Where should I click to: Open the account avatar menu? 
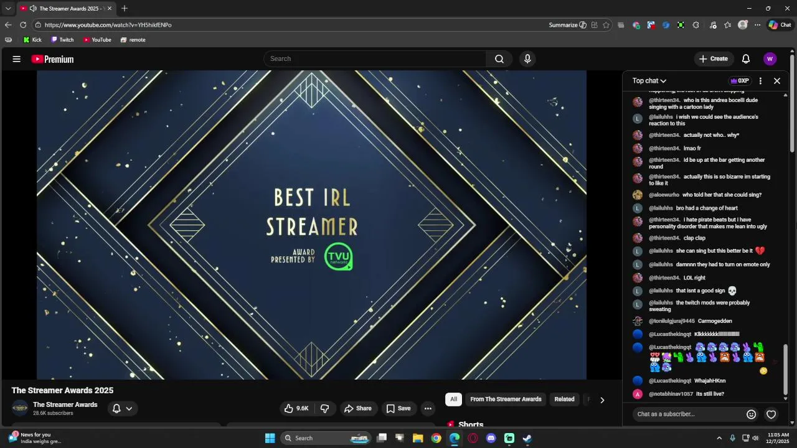click(770, 59)
